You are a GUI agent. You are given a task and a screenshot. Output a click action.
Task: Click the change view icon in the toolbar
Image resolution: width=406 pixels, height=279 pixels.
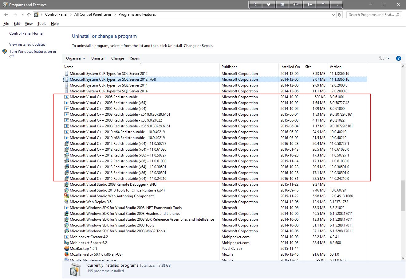[x=381, y=58]
